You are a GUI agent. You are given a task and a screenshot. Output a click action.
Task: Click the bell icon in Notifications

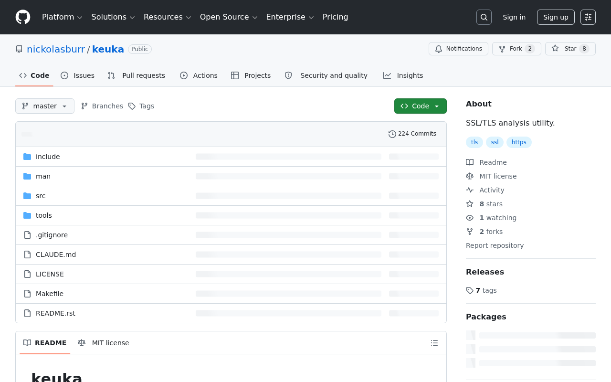pyautogui.click(x=439, y=49)
